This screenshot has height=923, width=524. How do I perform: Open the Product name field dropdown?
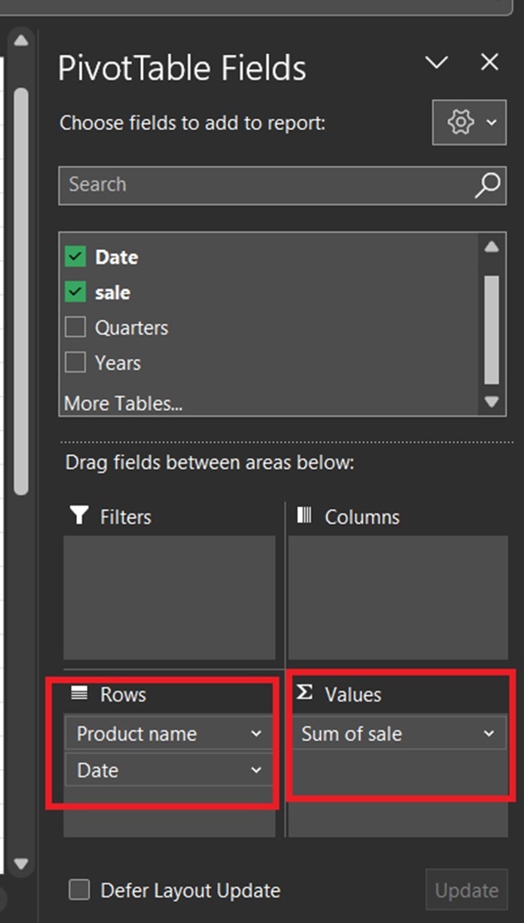click(x=257, y=734)
